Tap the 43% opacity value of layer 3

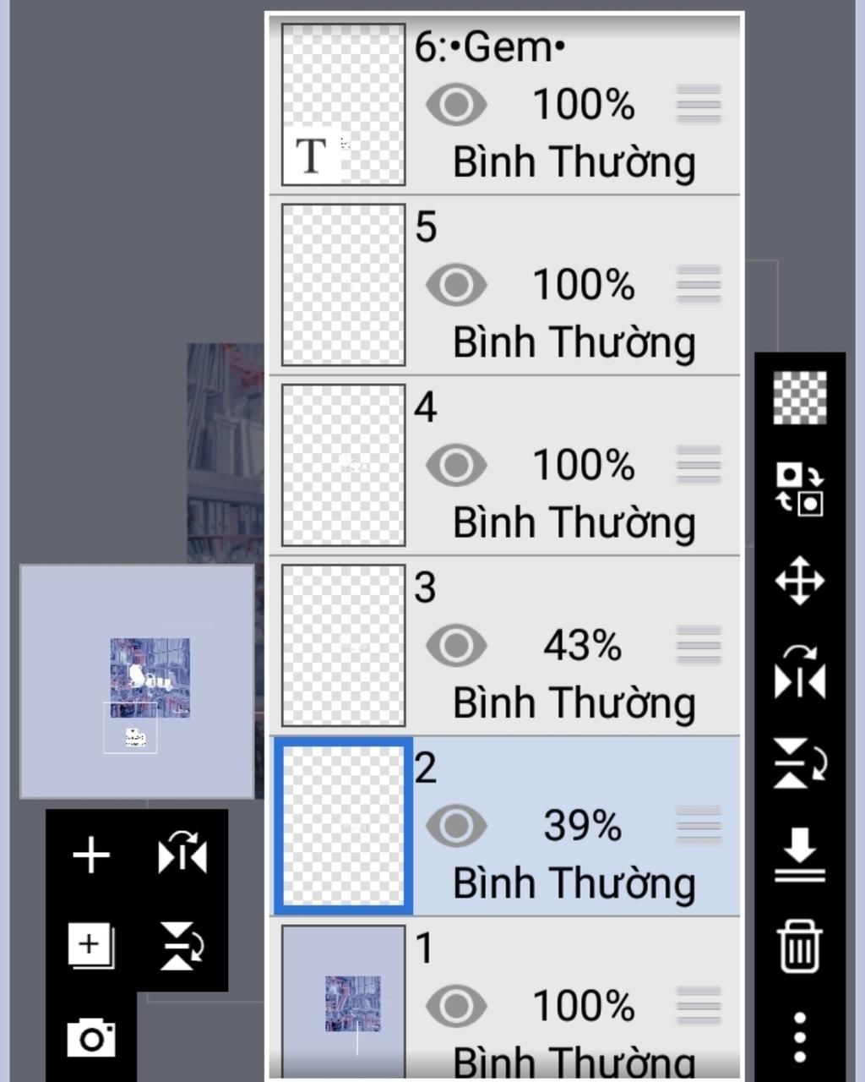(x=582, y=646)
